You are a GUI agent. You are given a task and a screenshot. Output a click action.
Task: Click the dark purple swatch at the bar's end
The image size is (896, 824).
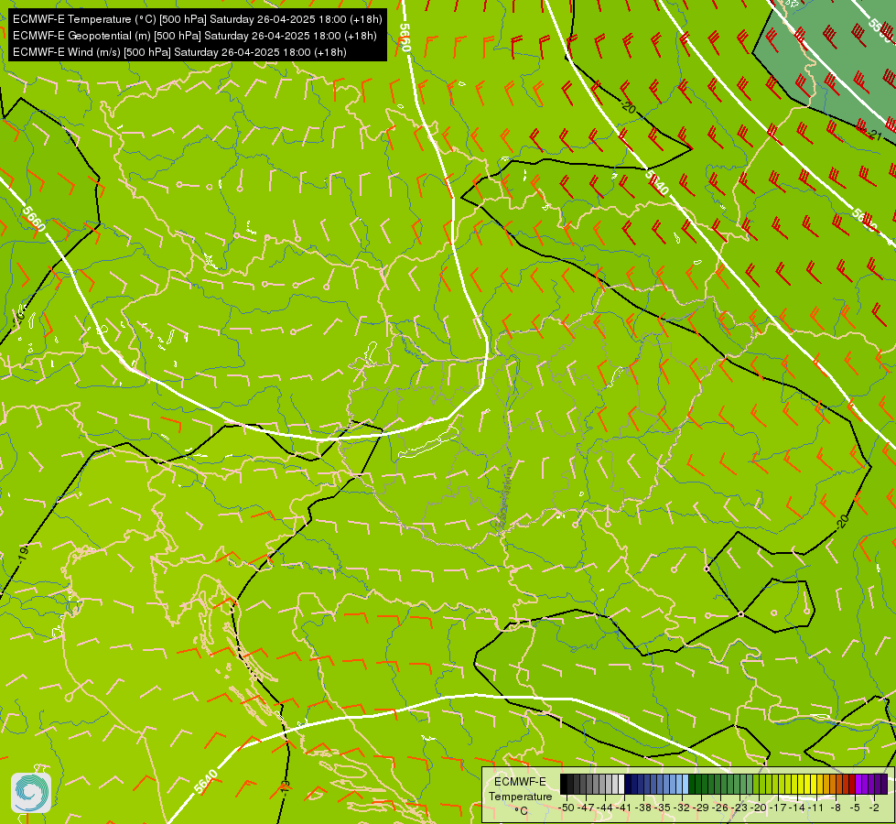884,784
